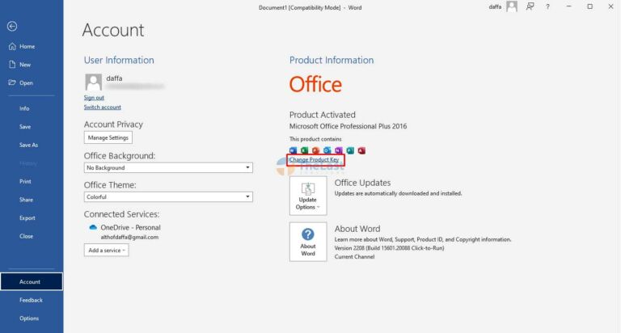Click the Current Channel text
Viewport: 621px width, 333px height.
click(x=354, y=256)
